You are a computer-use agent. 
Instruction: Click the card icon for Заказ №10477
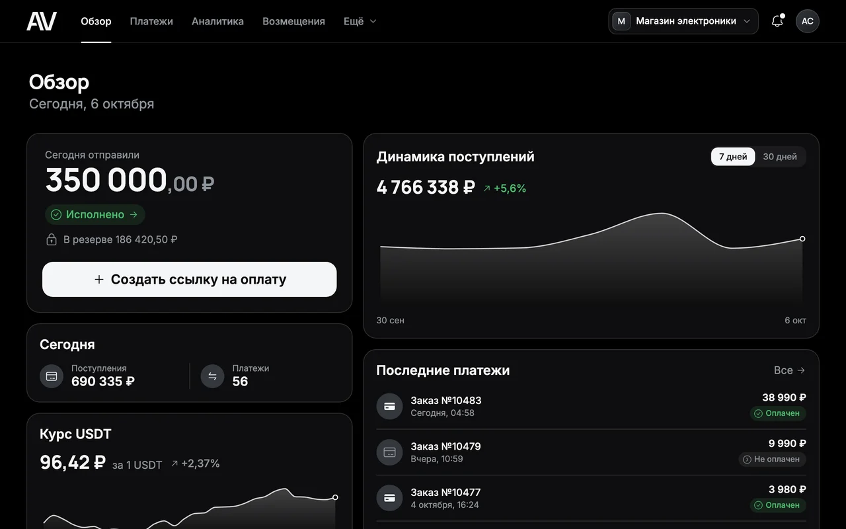[389, 498]
